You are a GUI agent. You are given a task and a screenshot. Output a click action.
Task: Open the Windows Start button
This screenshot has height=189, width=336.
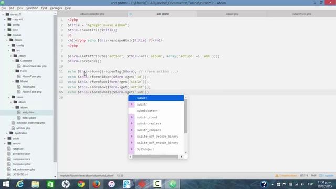tap(6, 184)
